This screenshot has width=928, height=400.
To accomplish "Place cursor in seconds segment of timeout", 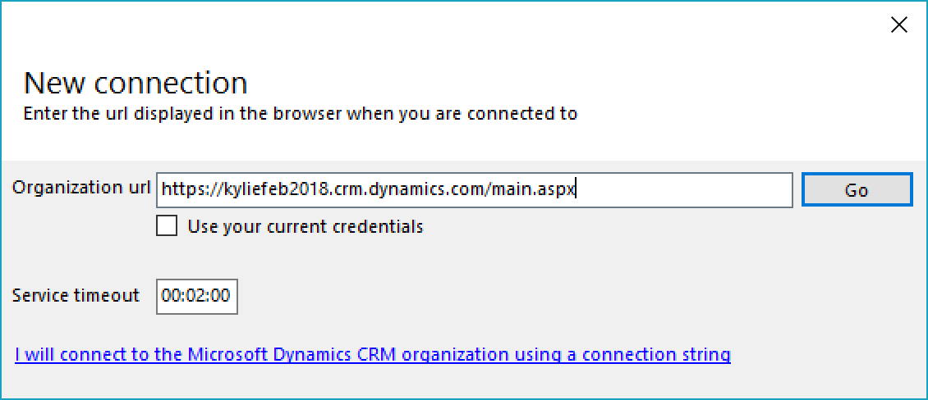I will point(220,296).
